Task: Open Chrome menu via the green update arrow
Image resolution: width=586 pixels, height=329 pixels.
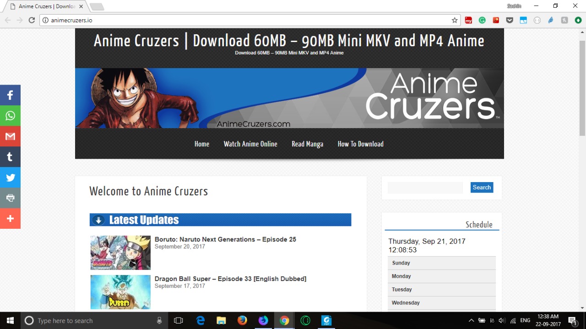Action: pyautogui.click(x=578, y=20)
